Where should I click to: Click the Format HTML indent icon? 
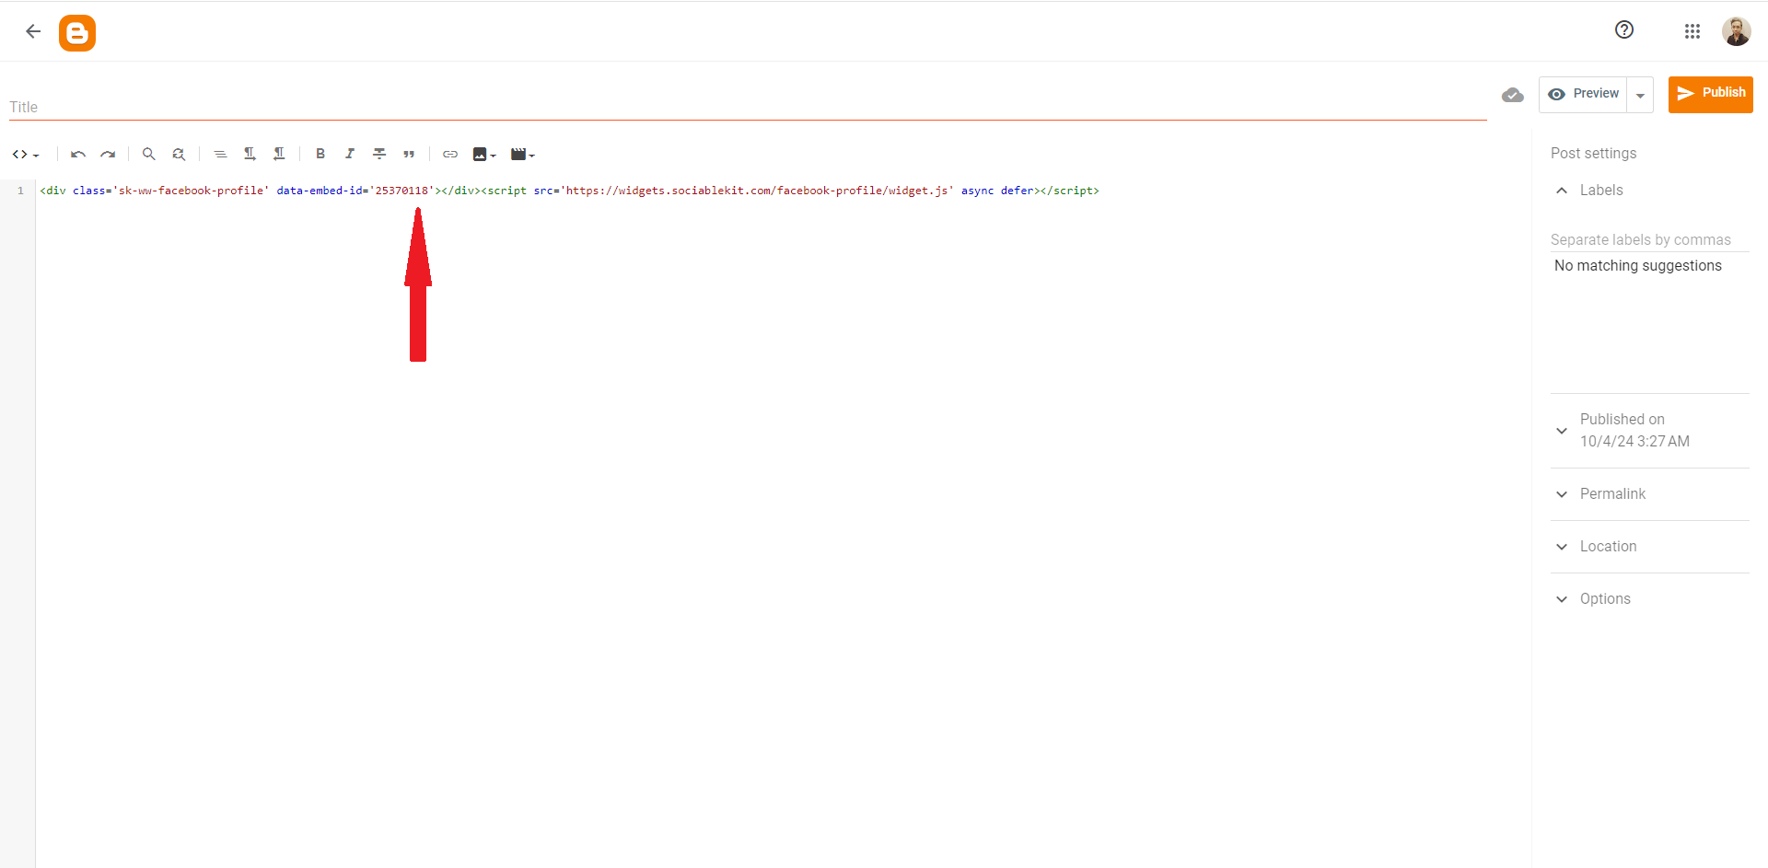220,155
